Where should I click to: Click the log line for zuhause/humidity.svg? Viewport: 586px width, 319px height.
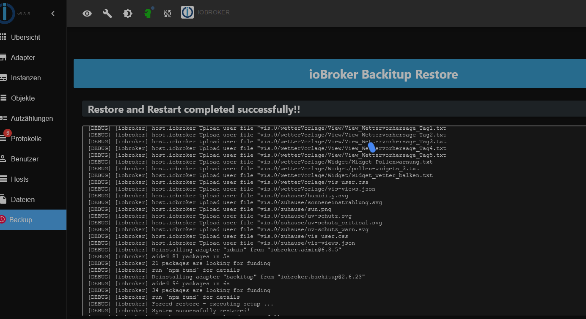coord(218,196)
